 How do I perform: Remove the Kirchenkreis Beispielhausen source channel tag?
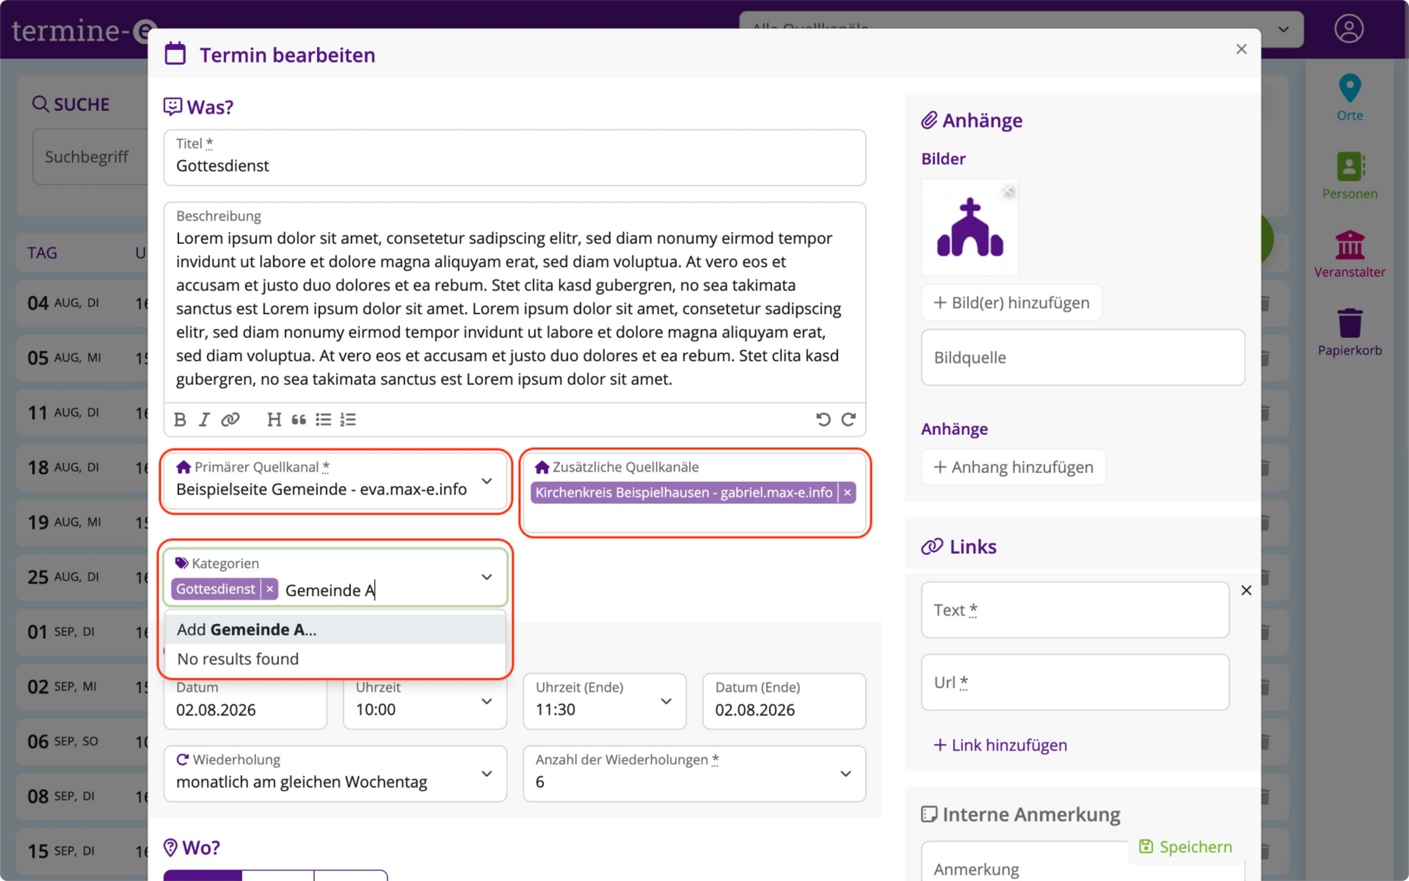click(x=847, y=492)
